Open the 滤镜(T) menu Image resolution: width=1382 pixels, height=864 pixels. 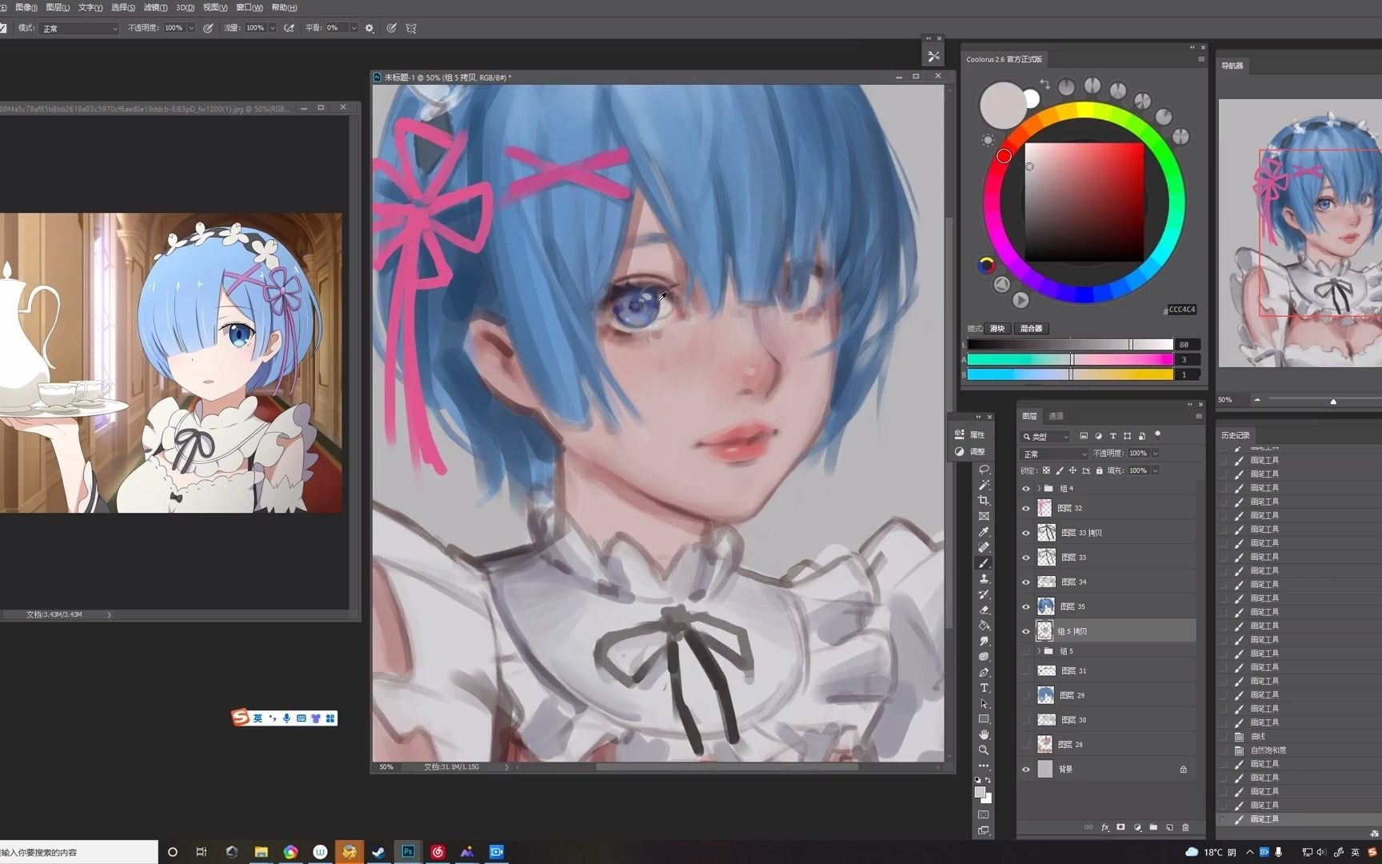[155, 7]
